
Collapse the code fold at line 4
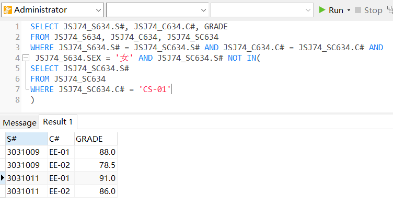tap(26, 58)
